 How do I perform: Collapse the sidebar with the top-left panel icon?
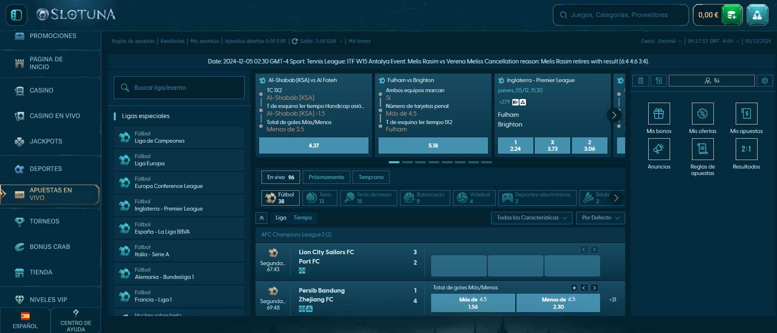click(16, 15)
